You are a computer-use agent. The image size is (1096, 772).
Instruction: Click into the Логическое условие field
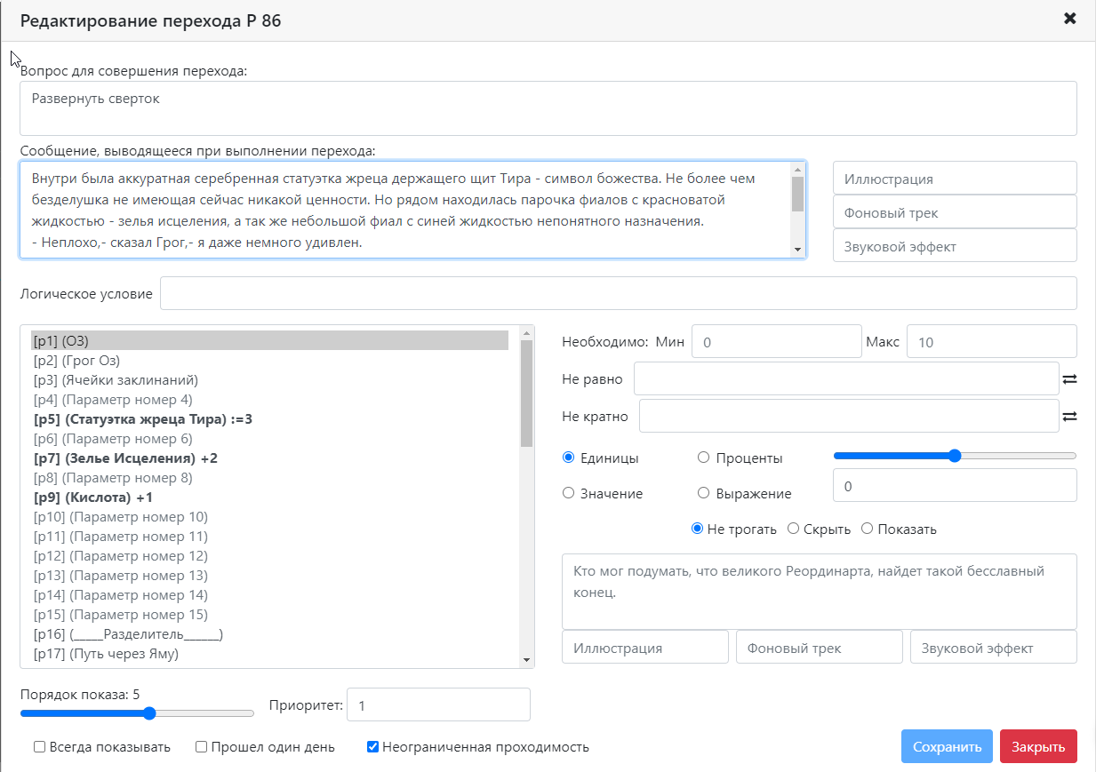point(618,294)
